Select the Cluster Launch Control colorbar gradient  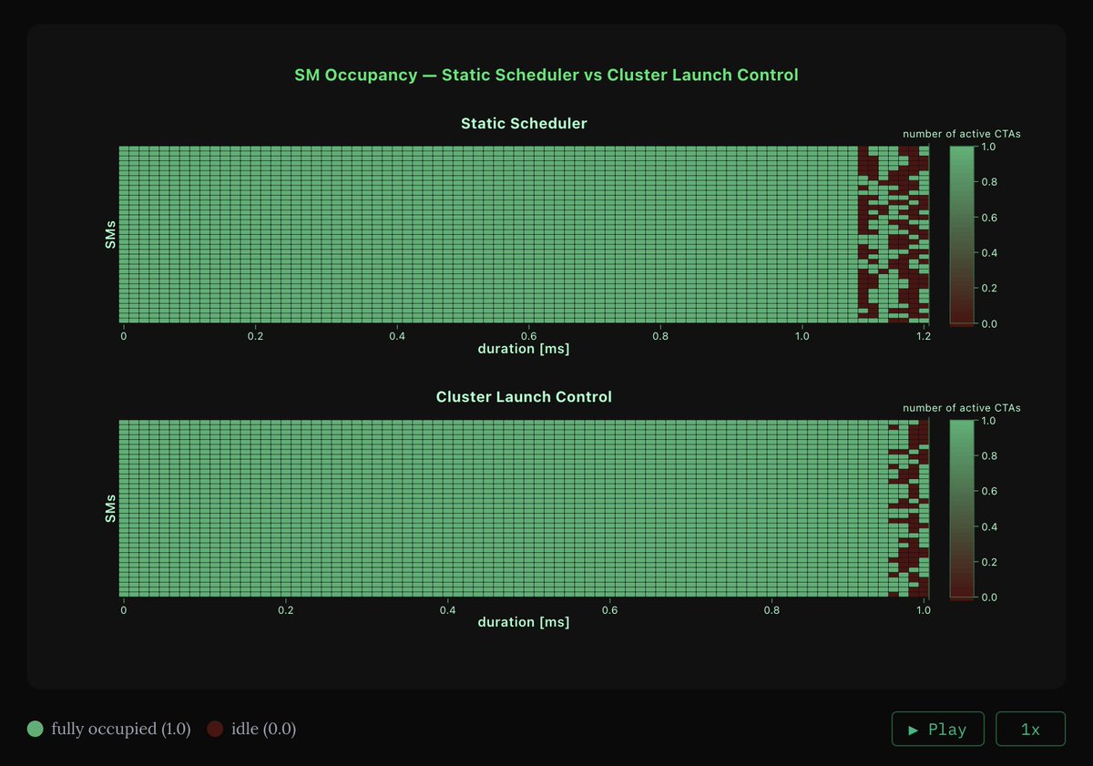pyautogui.click(x=960, y=509)
